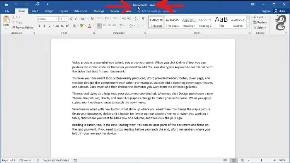The height and width of the screenshot is (163, 290).
Task: Click the Copy command
Action: [17, 22]
